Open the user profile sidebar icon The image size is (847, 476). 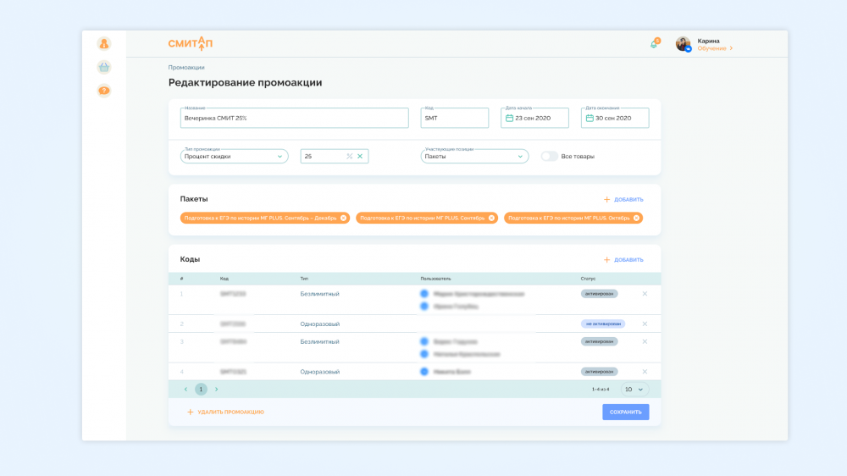(x=103, y=43)
